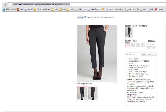This screenshot has width=166, height=112.
Task: Open the size chart link
Action: pos(151,40)
